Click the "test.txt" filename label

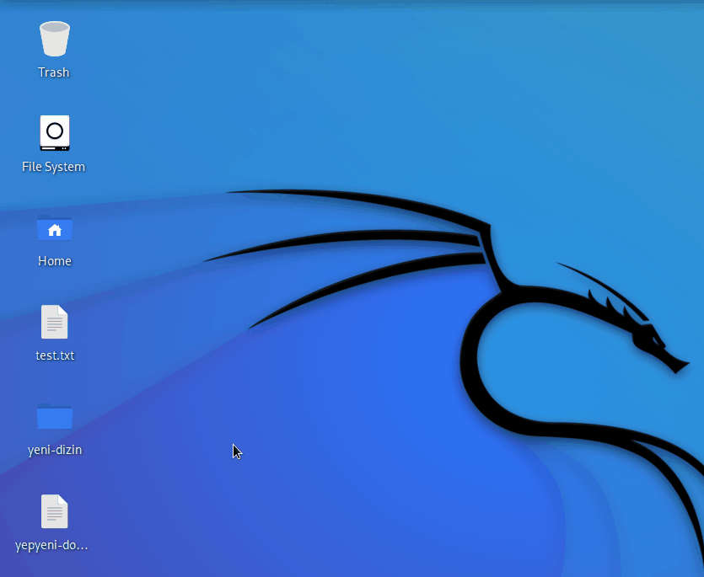click(55, 355)
